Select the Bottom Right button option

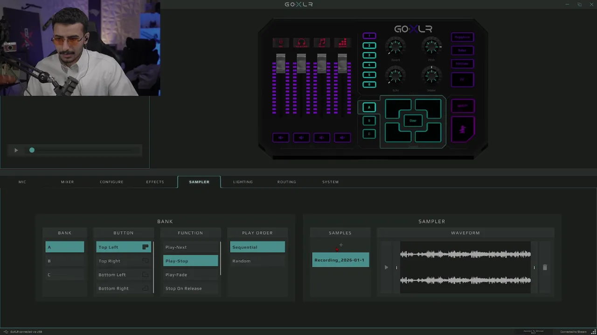(x=124, y=288)
